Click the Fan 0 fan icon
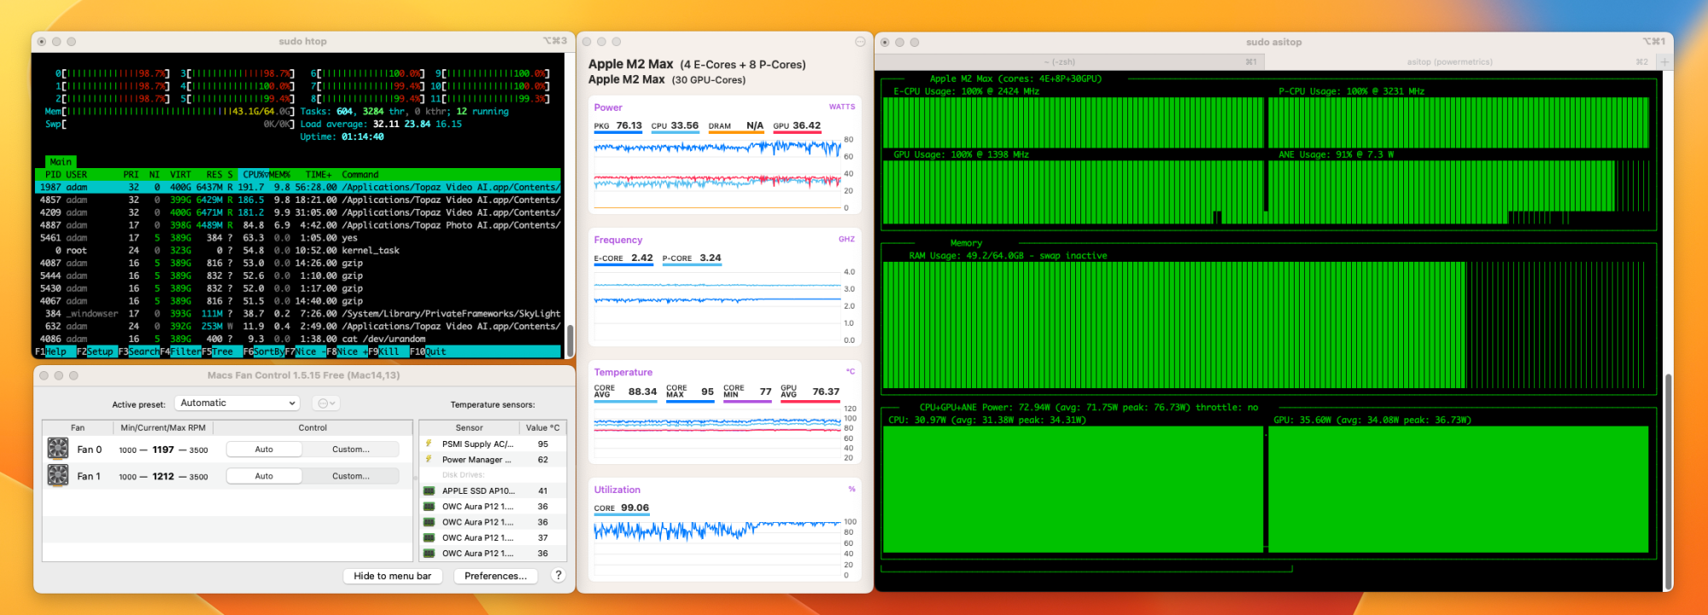This screenshot has height=615, width=1708. coord(57,449)
